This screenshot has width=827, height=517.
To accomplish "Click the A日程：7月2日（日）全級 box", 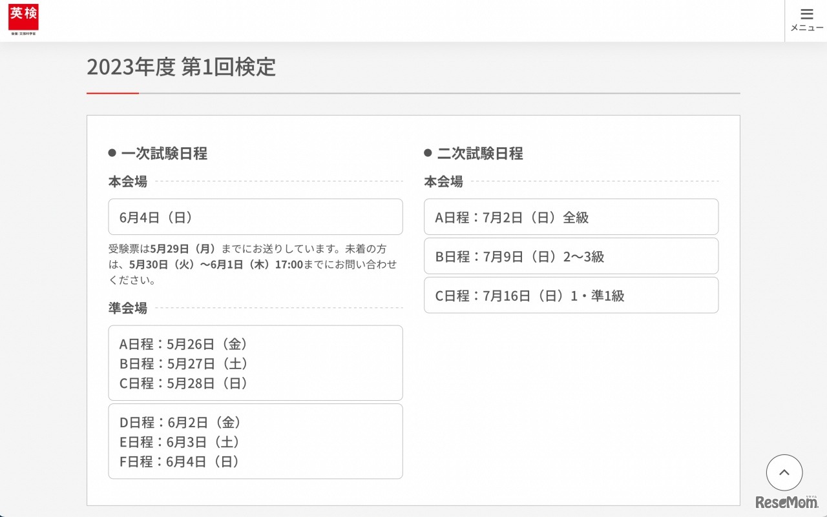I will pyautogui.click(x=571, y=217).
